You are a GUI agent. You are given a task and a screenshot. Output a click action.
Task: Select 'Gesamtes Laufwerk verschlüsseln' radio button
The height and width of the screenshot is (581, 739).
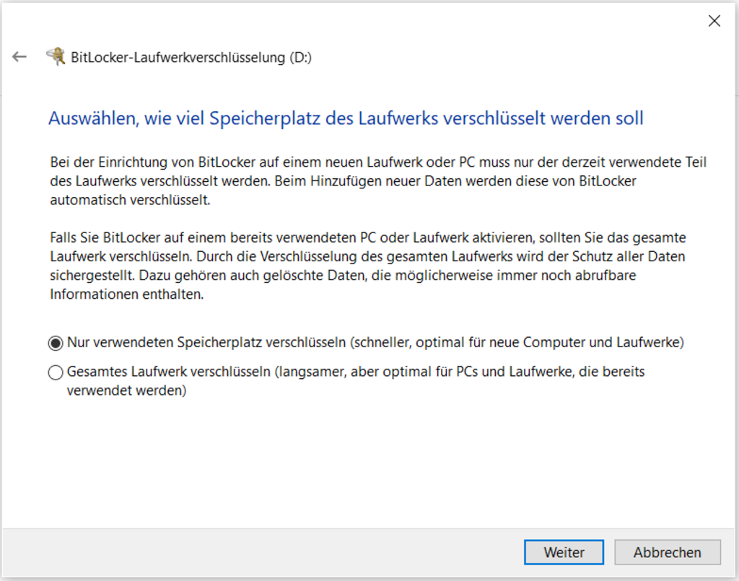(56, 372)
